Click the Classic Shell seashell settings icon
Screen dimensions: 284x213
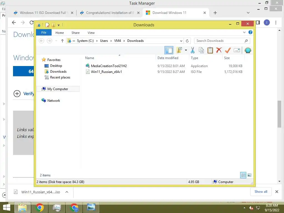[248, 50]
